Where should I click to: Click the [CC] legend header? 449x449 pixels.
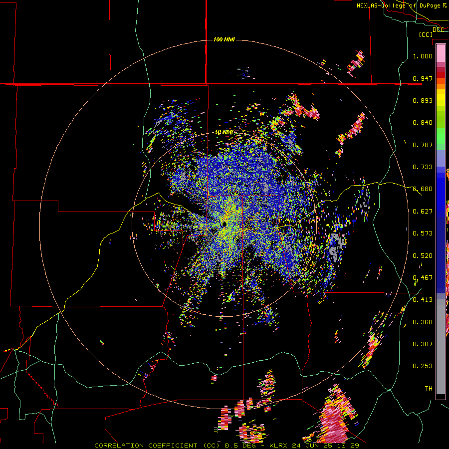click(426, 34)
